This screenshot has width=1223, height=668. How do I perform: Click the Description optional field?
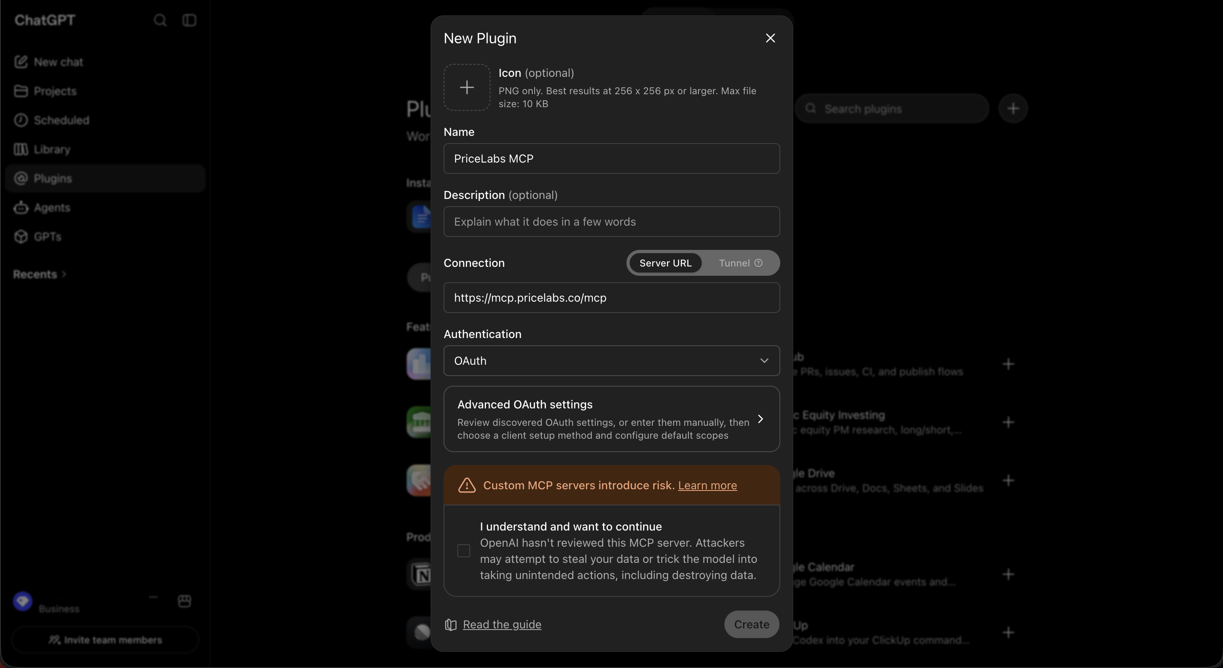pyautogui.click(x=611, y=222)
